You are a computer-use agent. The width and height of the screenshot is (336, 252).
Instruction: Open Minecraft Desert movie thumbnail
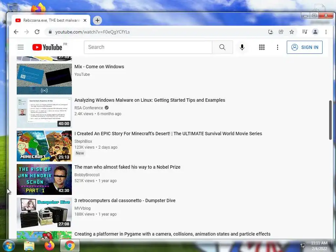[44, 146]
